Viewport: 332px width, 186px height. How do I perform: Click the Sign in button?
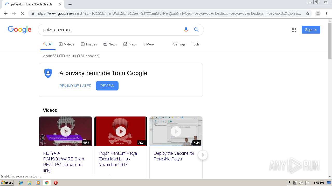click(x=311, y=30)
